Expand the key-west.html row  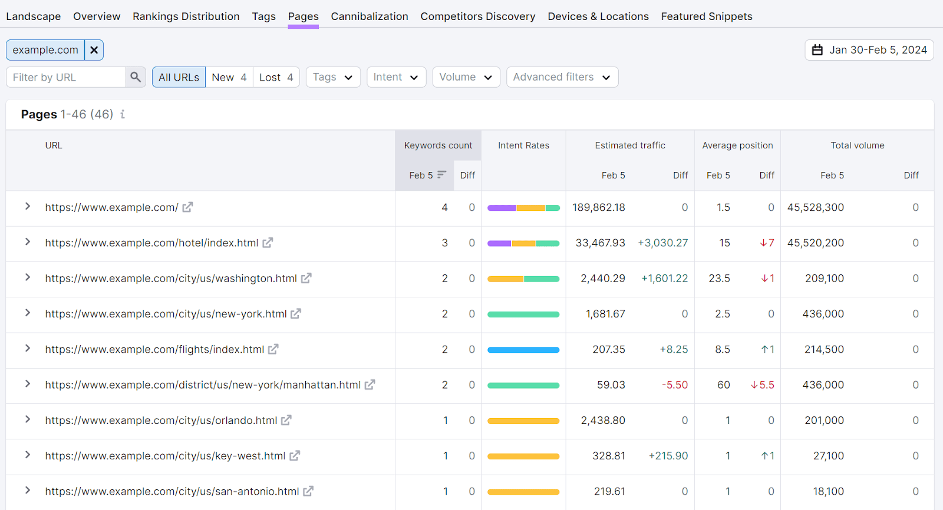click(27, 455)
